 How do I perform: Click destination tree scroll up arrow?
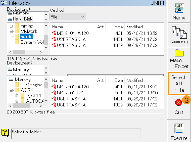[46, 79]
